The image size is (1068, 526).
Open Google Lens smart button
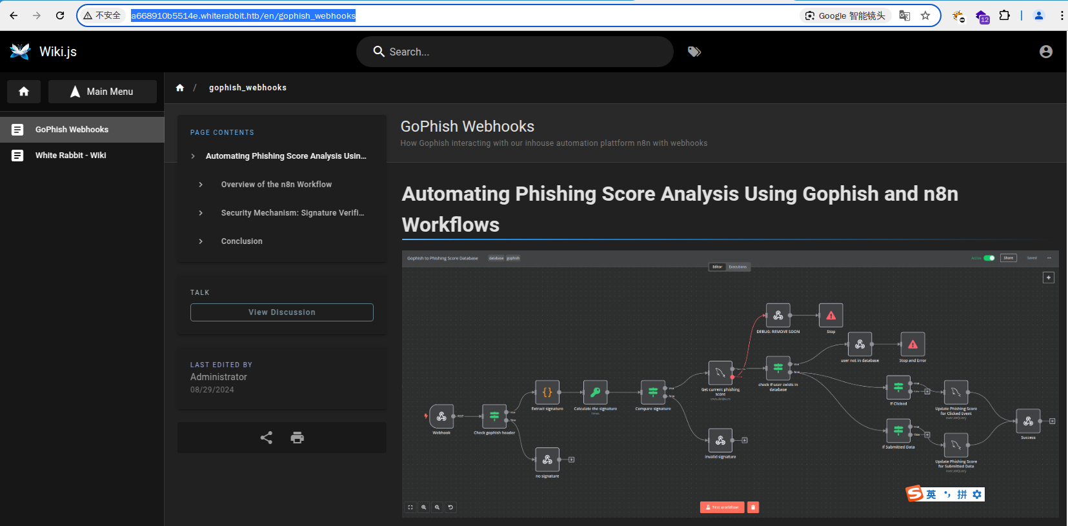click(x=845, y=15)
